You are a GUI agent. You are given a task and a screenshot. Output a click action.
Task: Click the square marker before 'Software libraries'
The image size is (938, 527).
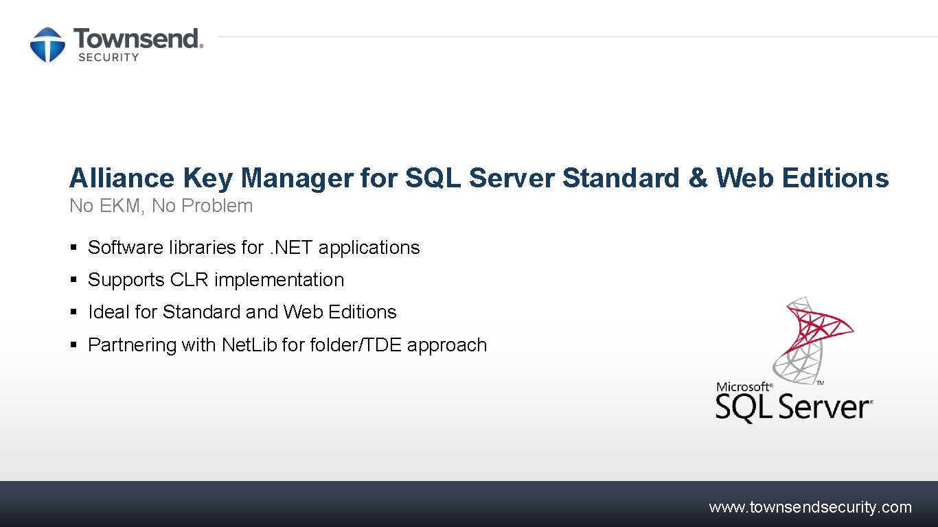pos(73,248)
